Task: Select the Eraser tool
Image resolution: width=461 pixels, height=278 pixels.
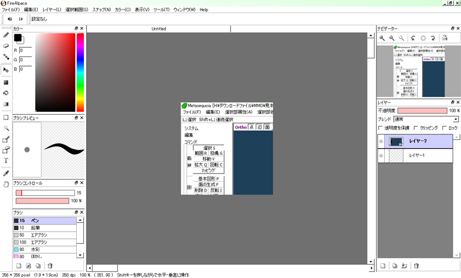Action: [6, 46]
